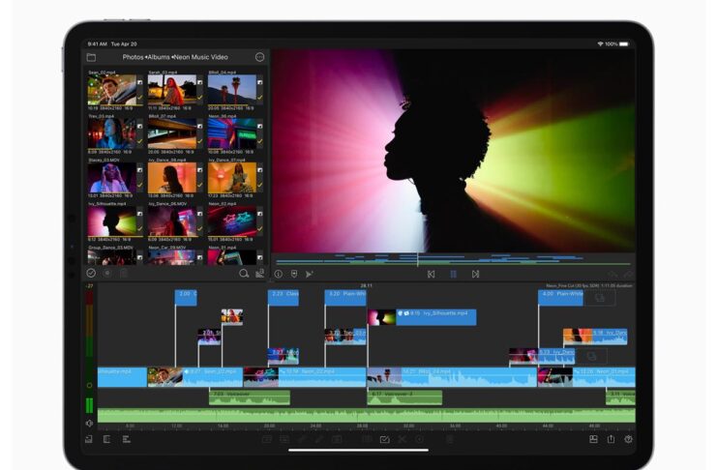Select the Neon_06.mp4 library thumbnail
717x470 pixels.
pyautogui.click(x=232, y=134)
